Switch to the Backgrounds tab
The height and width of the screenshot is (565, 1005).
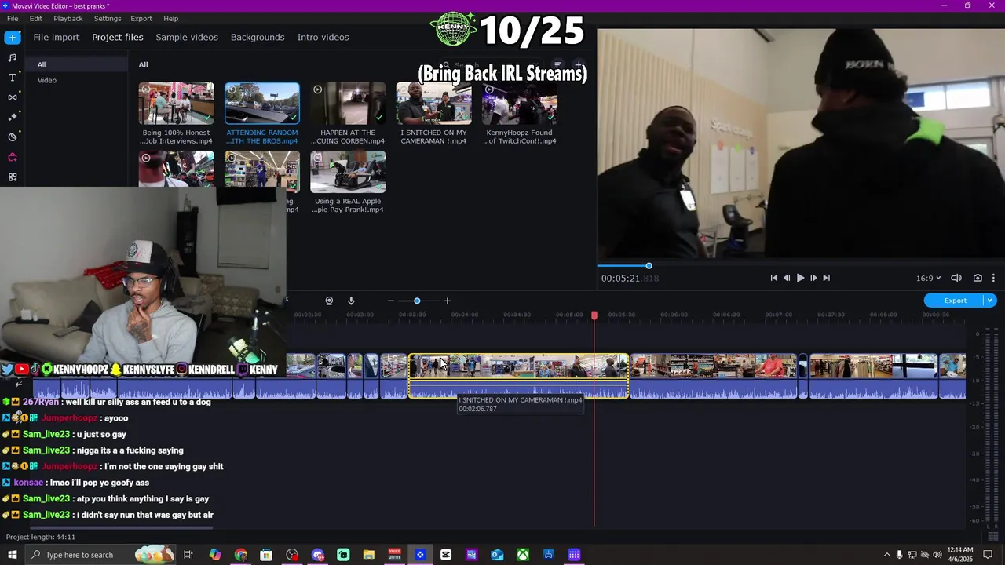pos(258,37)
